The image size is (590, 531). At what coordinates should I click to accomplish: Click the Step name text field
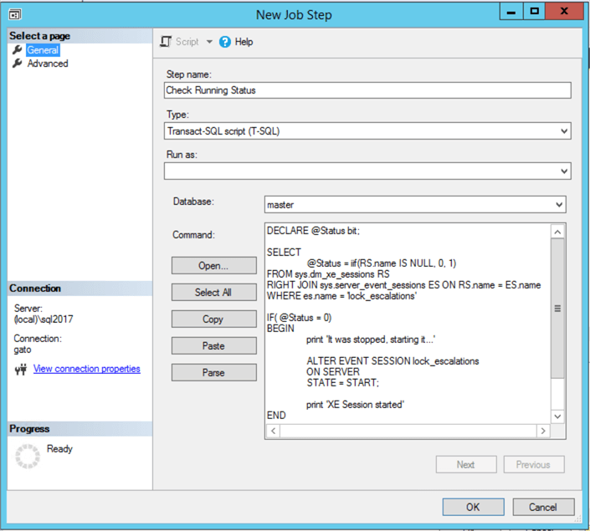(x=367, y=90)
